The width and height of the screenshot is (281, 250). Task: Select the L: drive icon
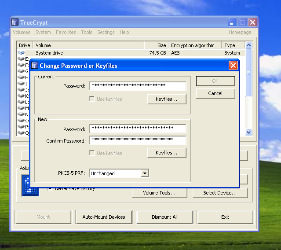point(21,102)
